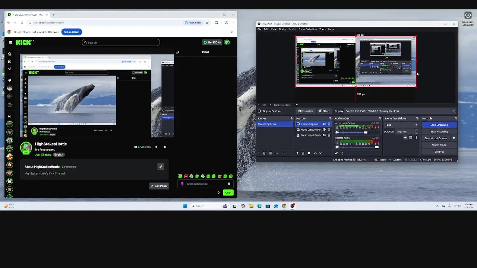Remove the selected scene in OBS

click(x=264, y=153)
